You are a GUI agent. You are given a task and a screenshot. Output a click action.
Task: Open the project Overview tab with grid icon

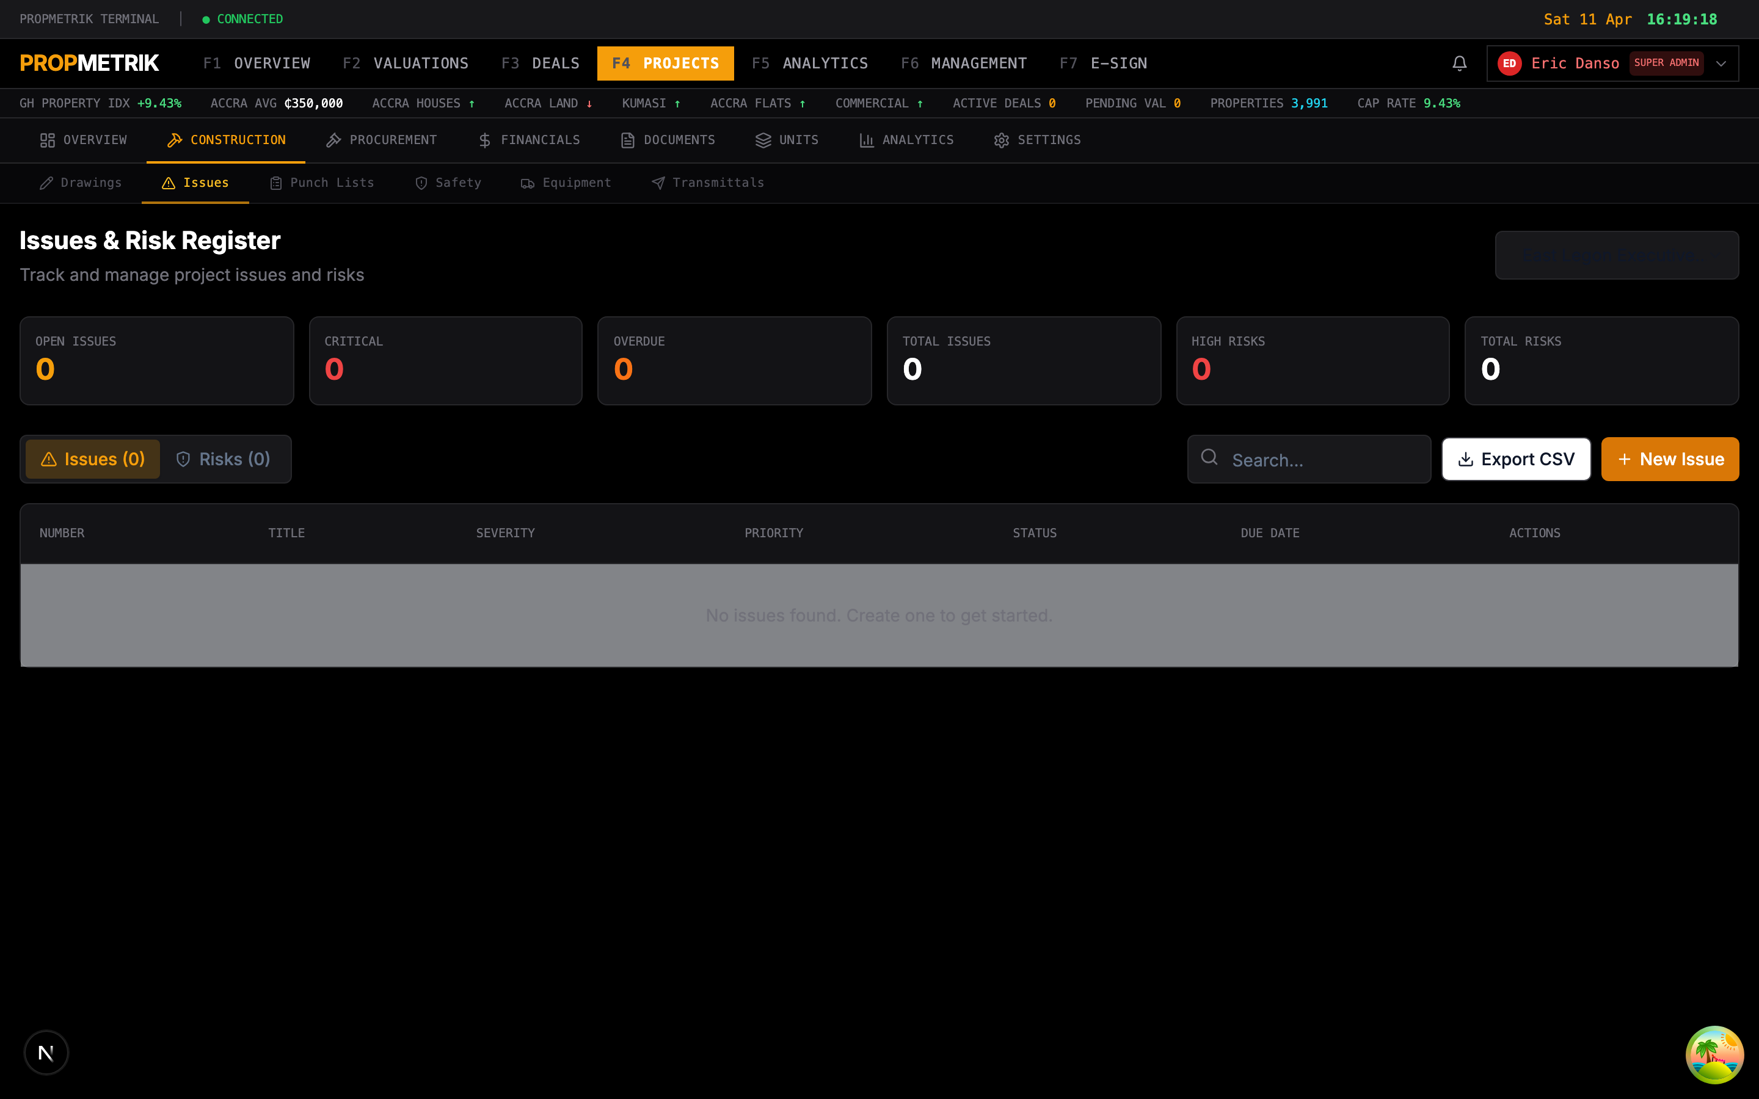point(84,140)
